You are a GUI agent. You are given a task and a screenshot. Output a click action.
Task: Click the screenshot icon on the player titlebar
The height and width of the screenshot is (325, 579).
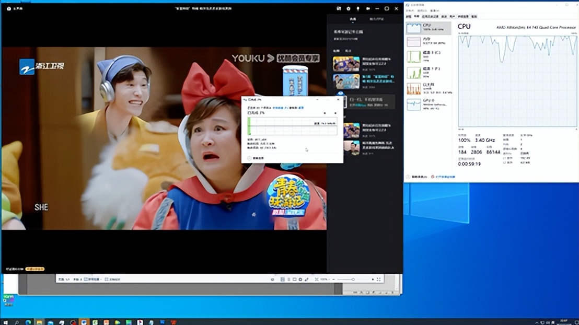(339, 9)
